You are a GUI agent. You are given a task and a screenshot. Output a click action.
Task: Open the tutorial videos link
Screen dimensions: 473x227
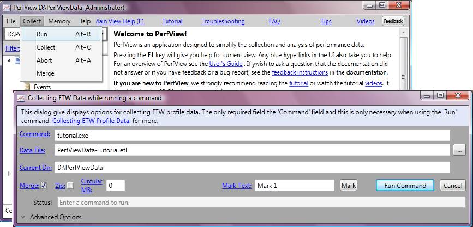click(374, 83)
